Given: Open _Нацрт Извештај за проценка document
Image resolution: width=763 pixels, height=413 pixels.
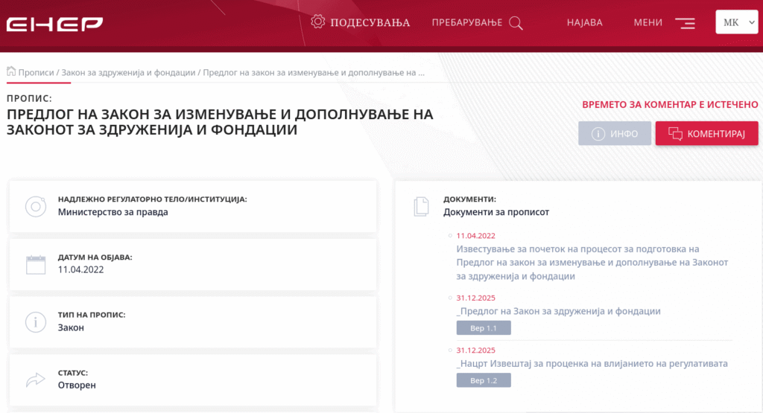Looking at the screenshot, I should 592,363.
